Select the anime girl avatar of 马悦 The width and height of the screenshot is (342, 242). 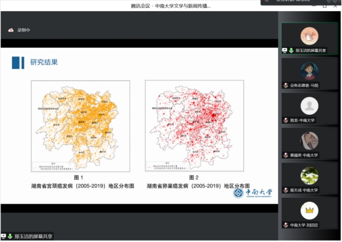[x=309, y=71]
